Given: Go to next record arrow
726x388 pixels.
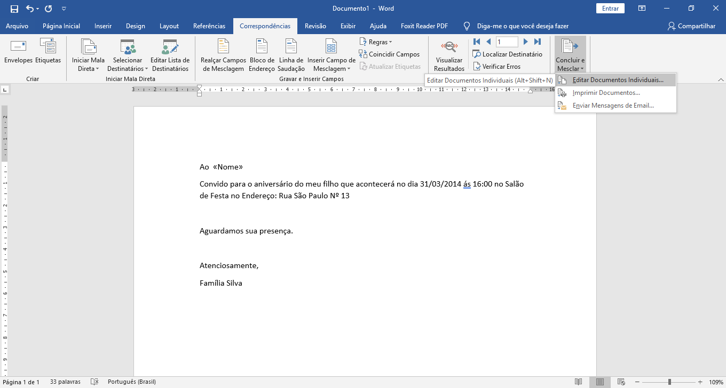Looking at the screenshot, I should [x=526, y=42].
